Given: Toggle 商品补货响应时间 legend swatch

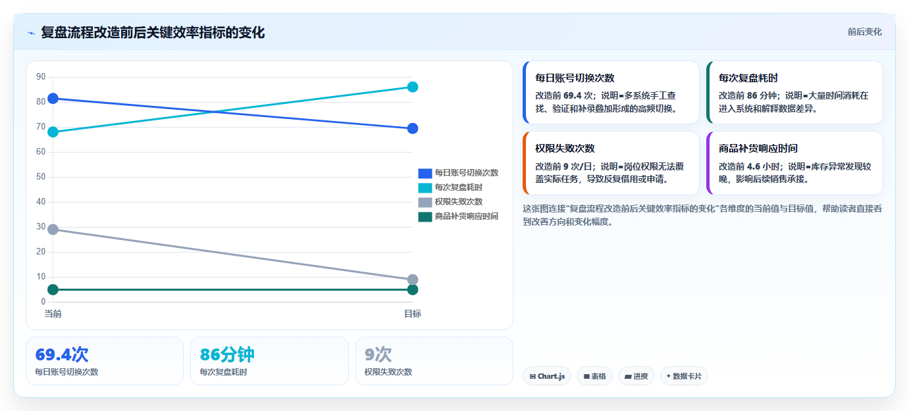Looking at the screenshot, I should [425, 216].
